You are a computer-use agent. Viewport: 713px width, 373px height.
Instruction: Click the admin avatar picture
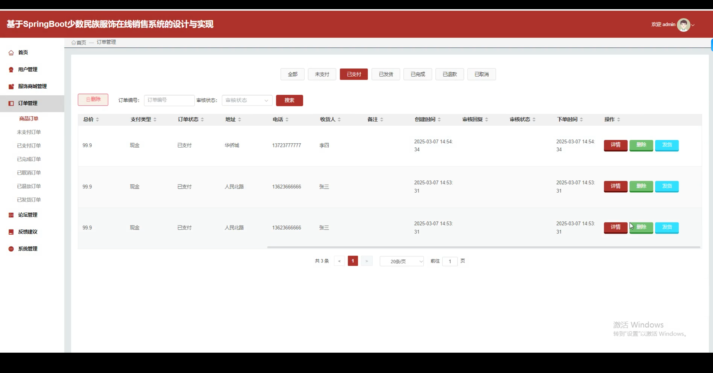coord(683,25)
